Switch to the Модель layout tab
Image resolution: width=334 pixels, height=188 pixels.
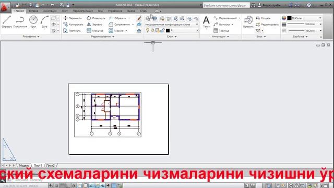24,166
